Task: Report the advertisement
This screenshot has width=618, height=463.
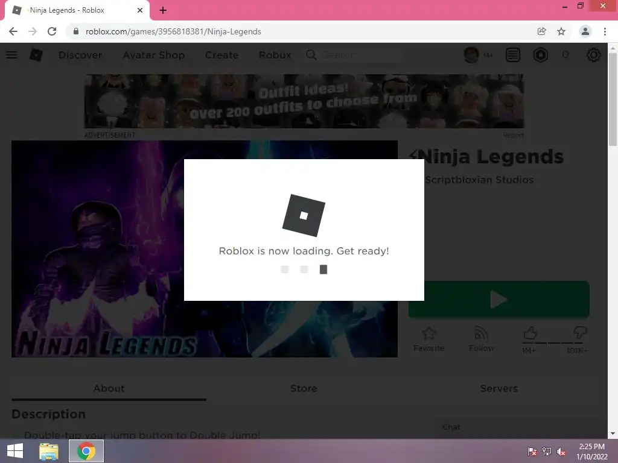Action: pos(513,135)
